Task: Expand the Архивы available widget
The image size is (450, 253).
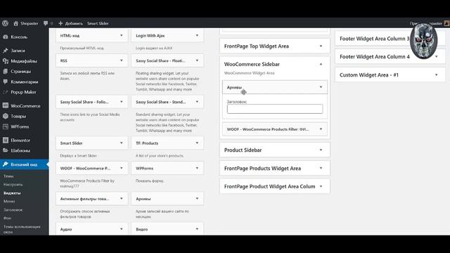Action: (x=197, y=198)
